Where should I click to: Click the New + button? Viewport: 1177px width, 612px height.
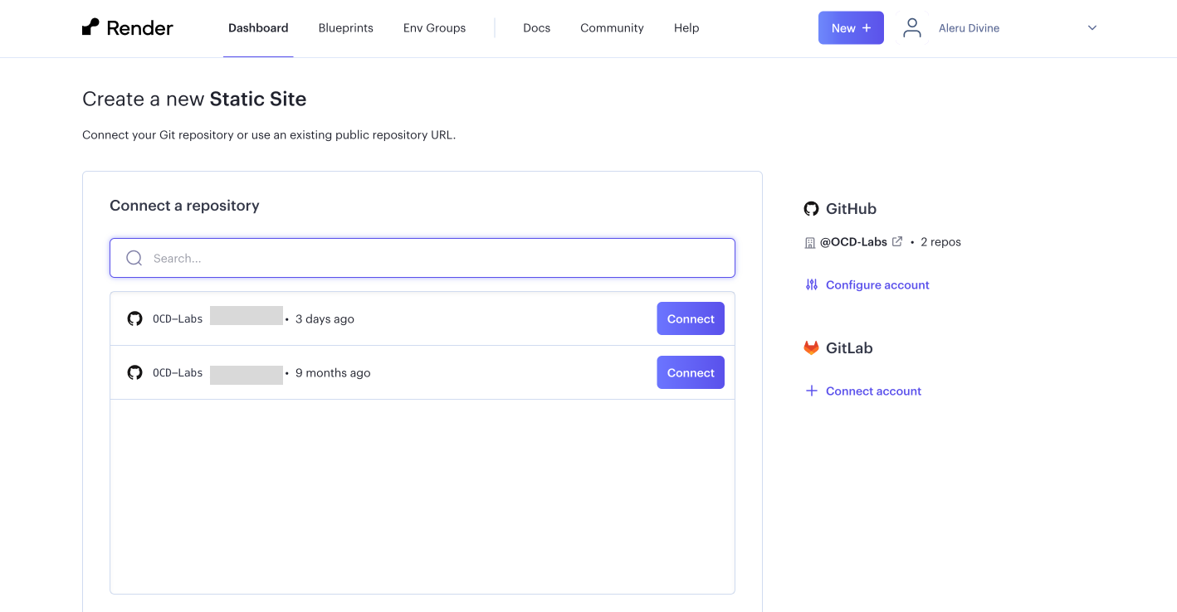[x=851, y=28]
